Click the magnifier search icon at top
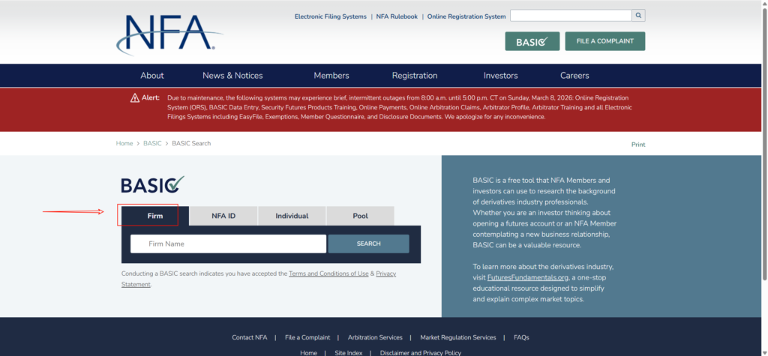 [638, 15]
